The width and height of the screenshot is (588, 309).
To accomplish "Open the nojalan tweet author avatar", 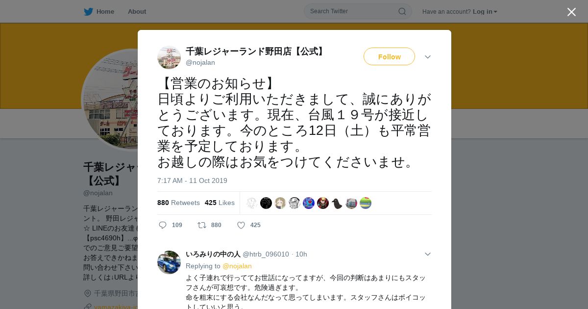I will 169,57.
